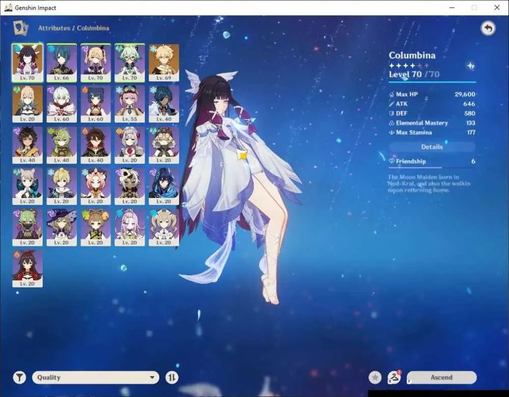The width and height of the screenshot is (509, 397).
Task: Click the return arrow button
Action: (x=488, y=28)
